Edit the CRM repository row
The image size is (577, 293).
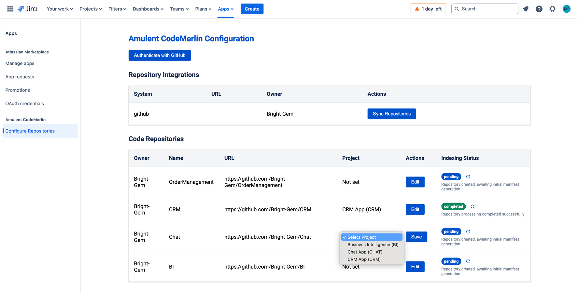coord(415,209)
